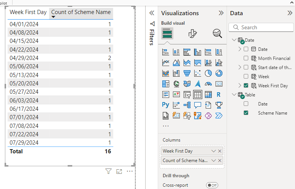Select the Stacked column chart visual

coord(176,52)
